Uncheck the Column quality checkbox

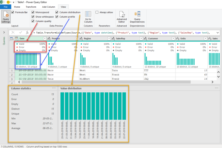(x=33, y=21)
